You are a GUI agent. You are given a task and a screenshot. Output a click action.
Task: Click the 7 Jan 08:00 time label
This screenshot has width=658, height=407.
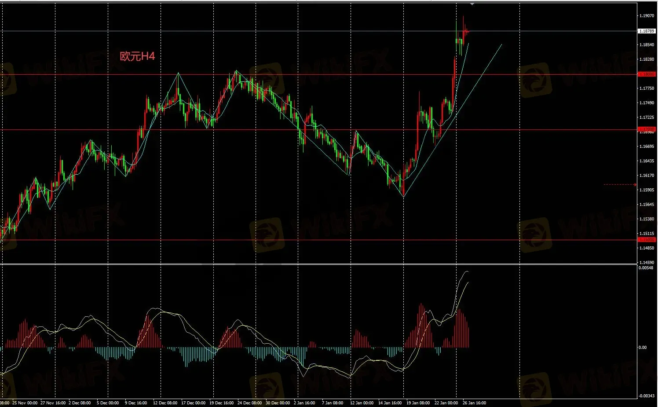(333, 403)
